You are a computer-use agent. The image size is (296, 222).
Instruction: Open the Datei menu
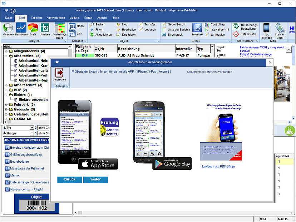pyautogui.click(x=8, y=18)
